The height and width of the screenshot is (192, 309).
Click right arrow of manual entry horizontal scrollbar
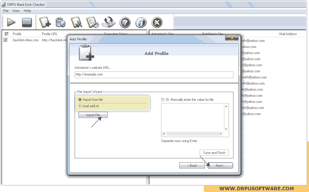pyautogui.click(x=221, y=134)
